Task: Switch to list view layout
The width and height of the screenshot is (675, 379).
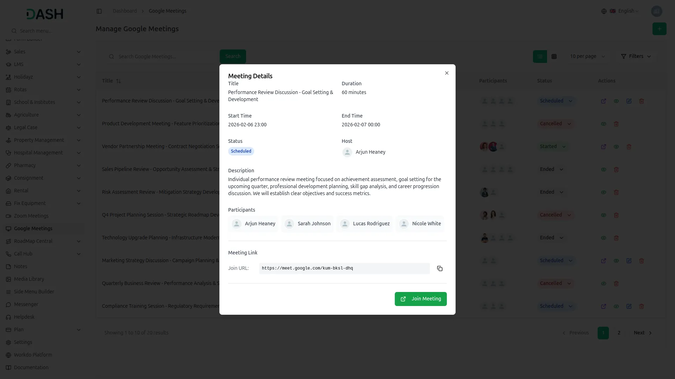Action: point(540,56)
